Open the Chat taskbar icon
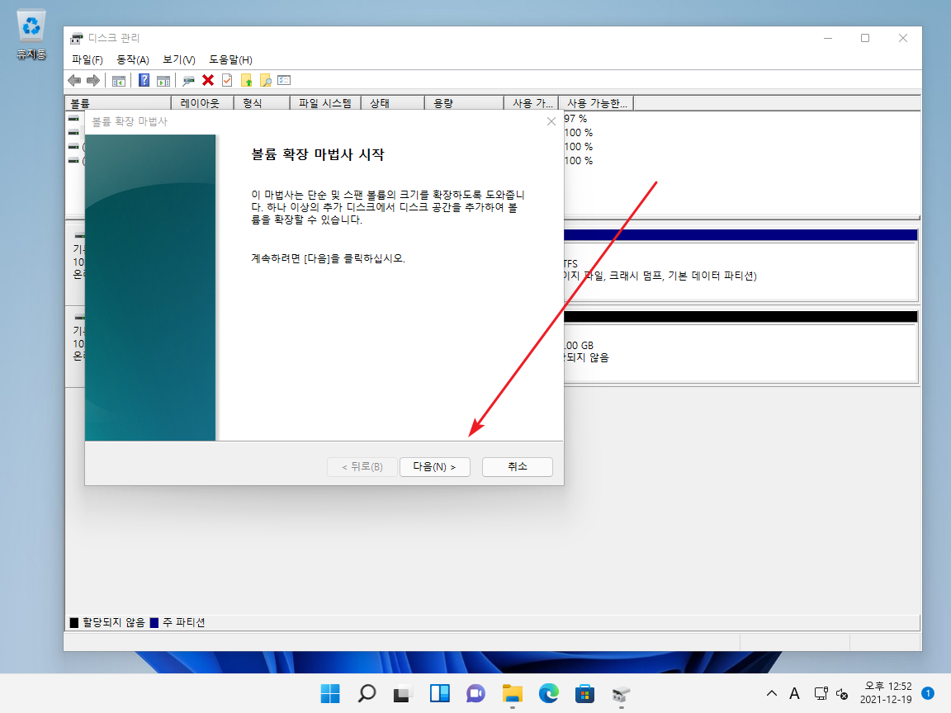This screenshot has width=951, height=713. [x=476, y=693]
